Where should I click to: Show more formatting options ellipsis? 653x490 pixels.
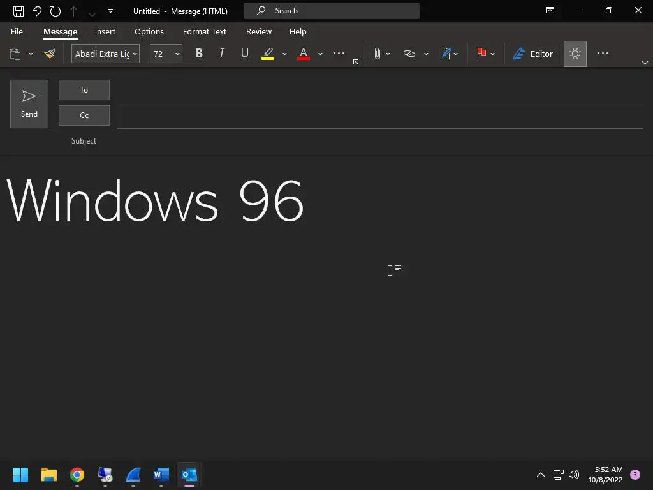pyautogui.click(x=339, y=54)
